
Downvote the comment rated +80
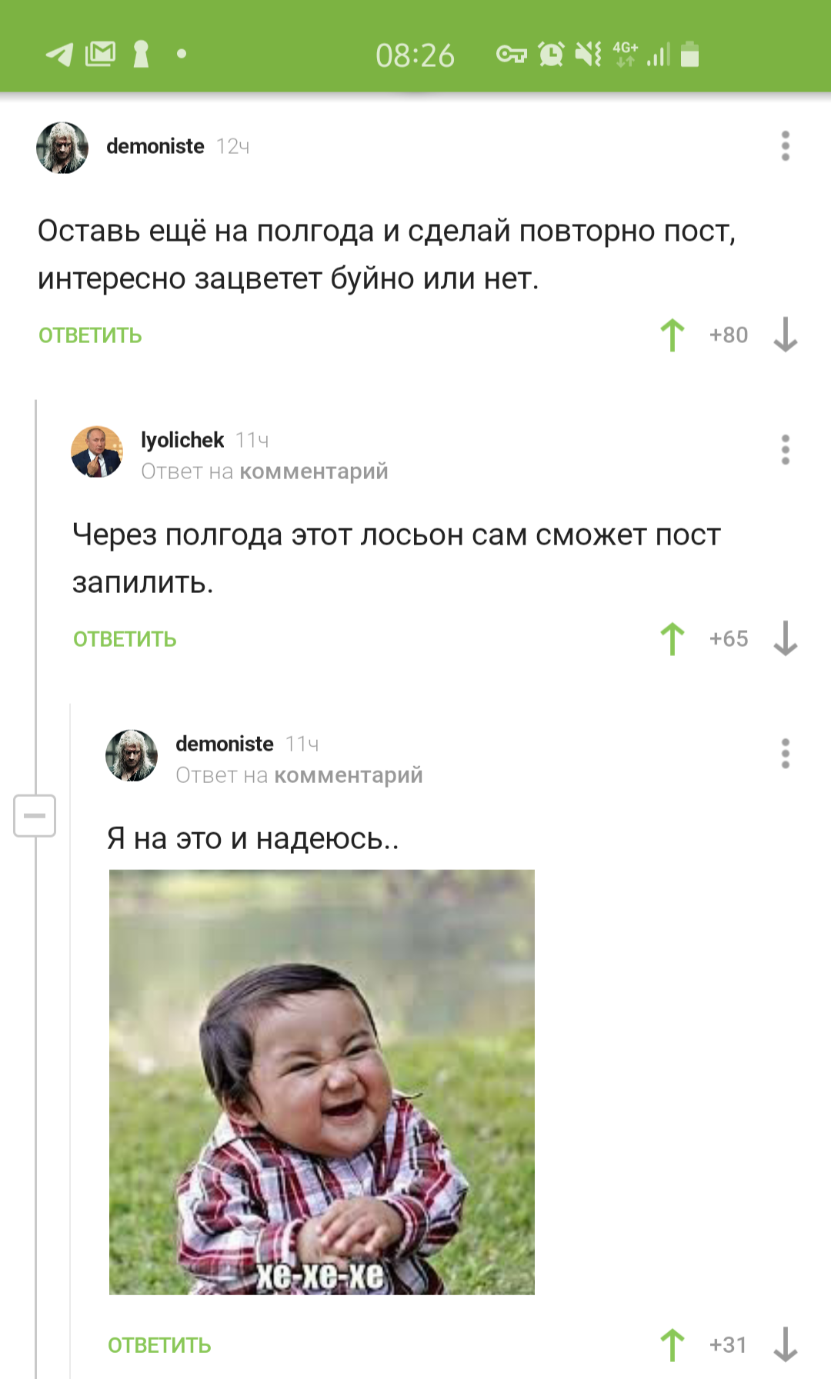tap(786, 335)
